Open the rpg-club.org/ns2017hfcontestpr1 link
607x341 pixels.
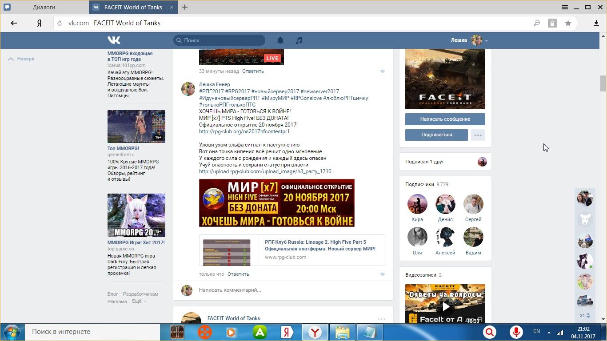click(x=244, y=131)
